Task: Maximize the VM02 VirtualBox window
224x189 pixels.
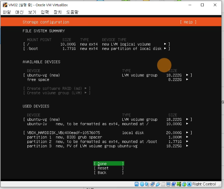Action: [202, 5]
